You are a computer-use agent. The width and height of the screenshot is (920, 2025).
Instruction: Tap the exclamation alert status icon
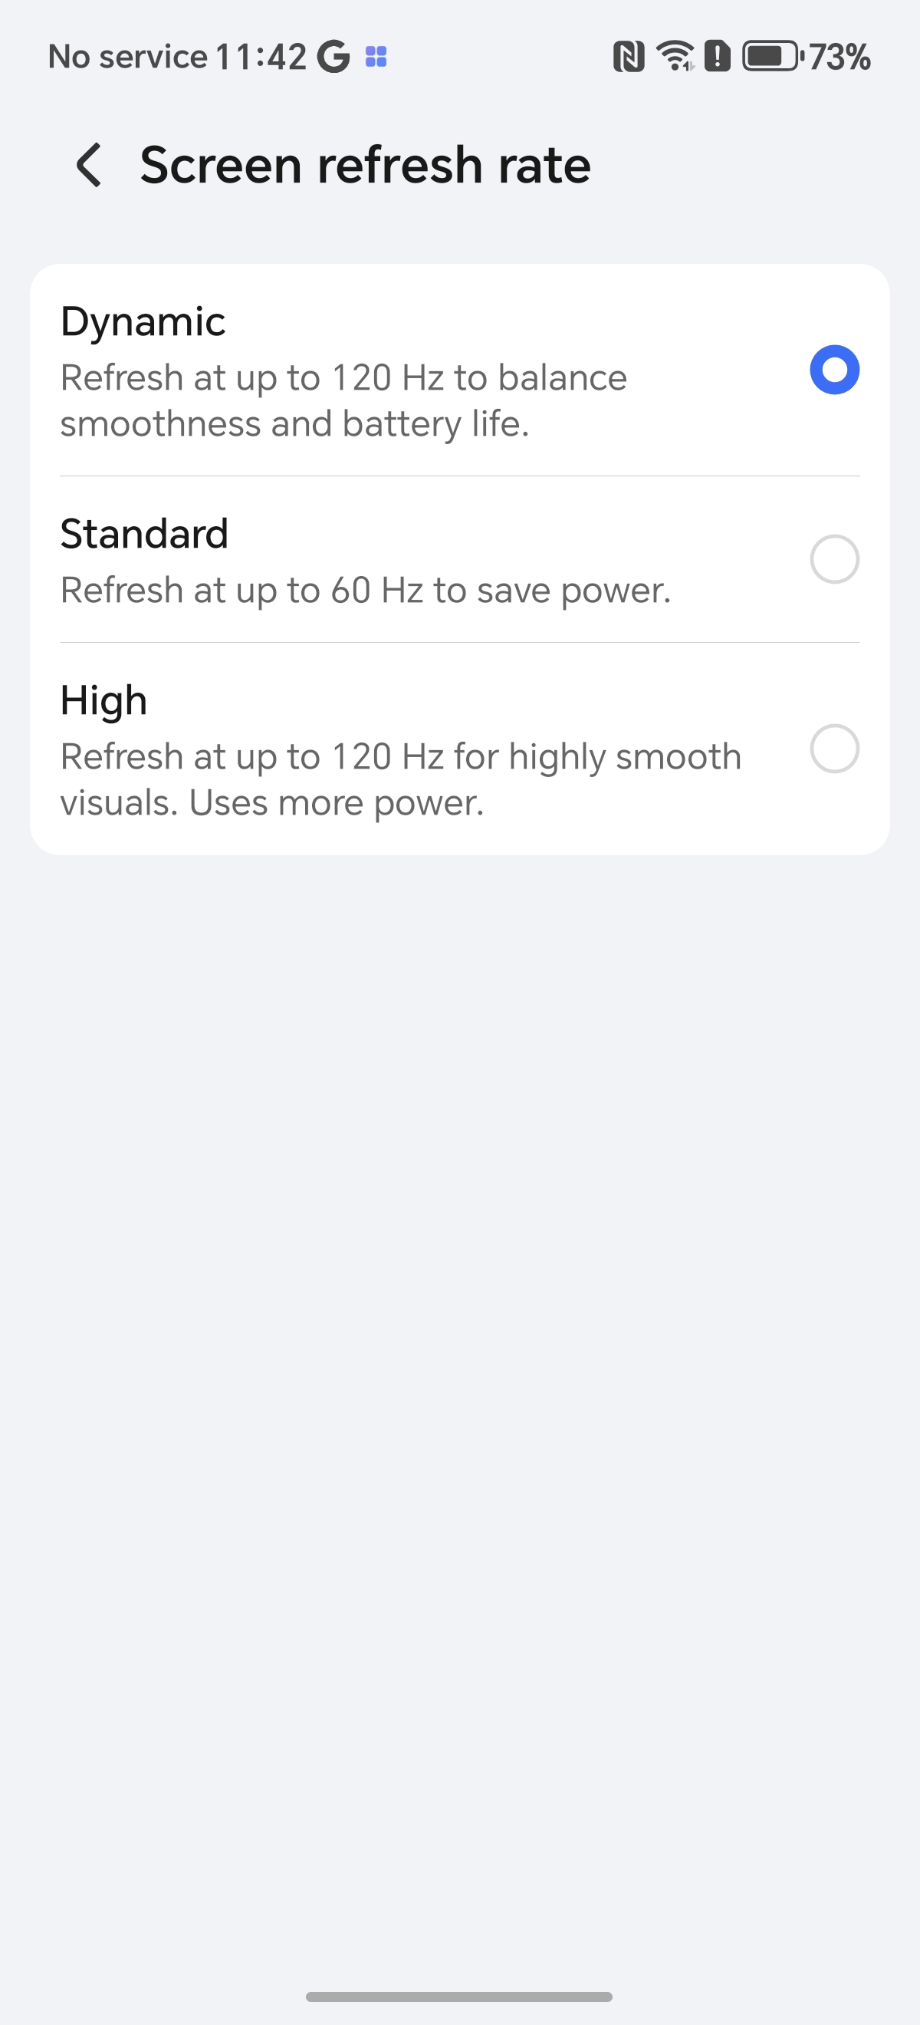pyautogui.click(x=718, y=57)
